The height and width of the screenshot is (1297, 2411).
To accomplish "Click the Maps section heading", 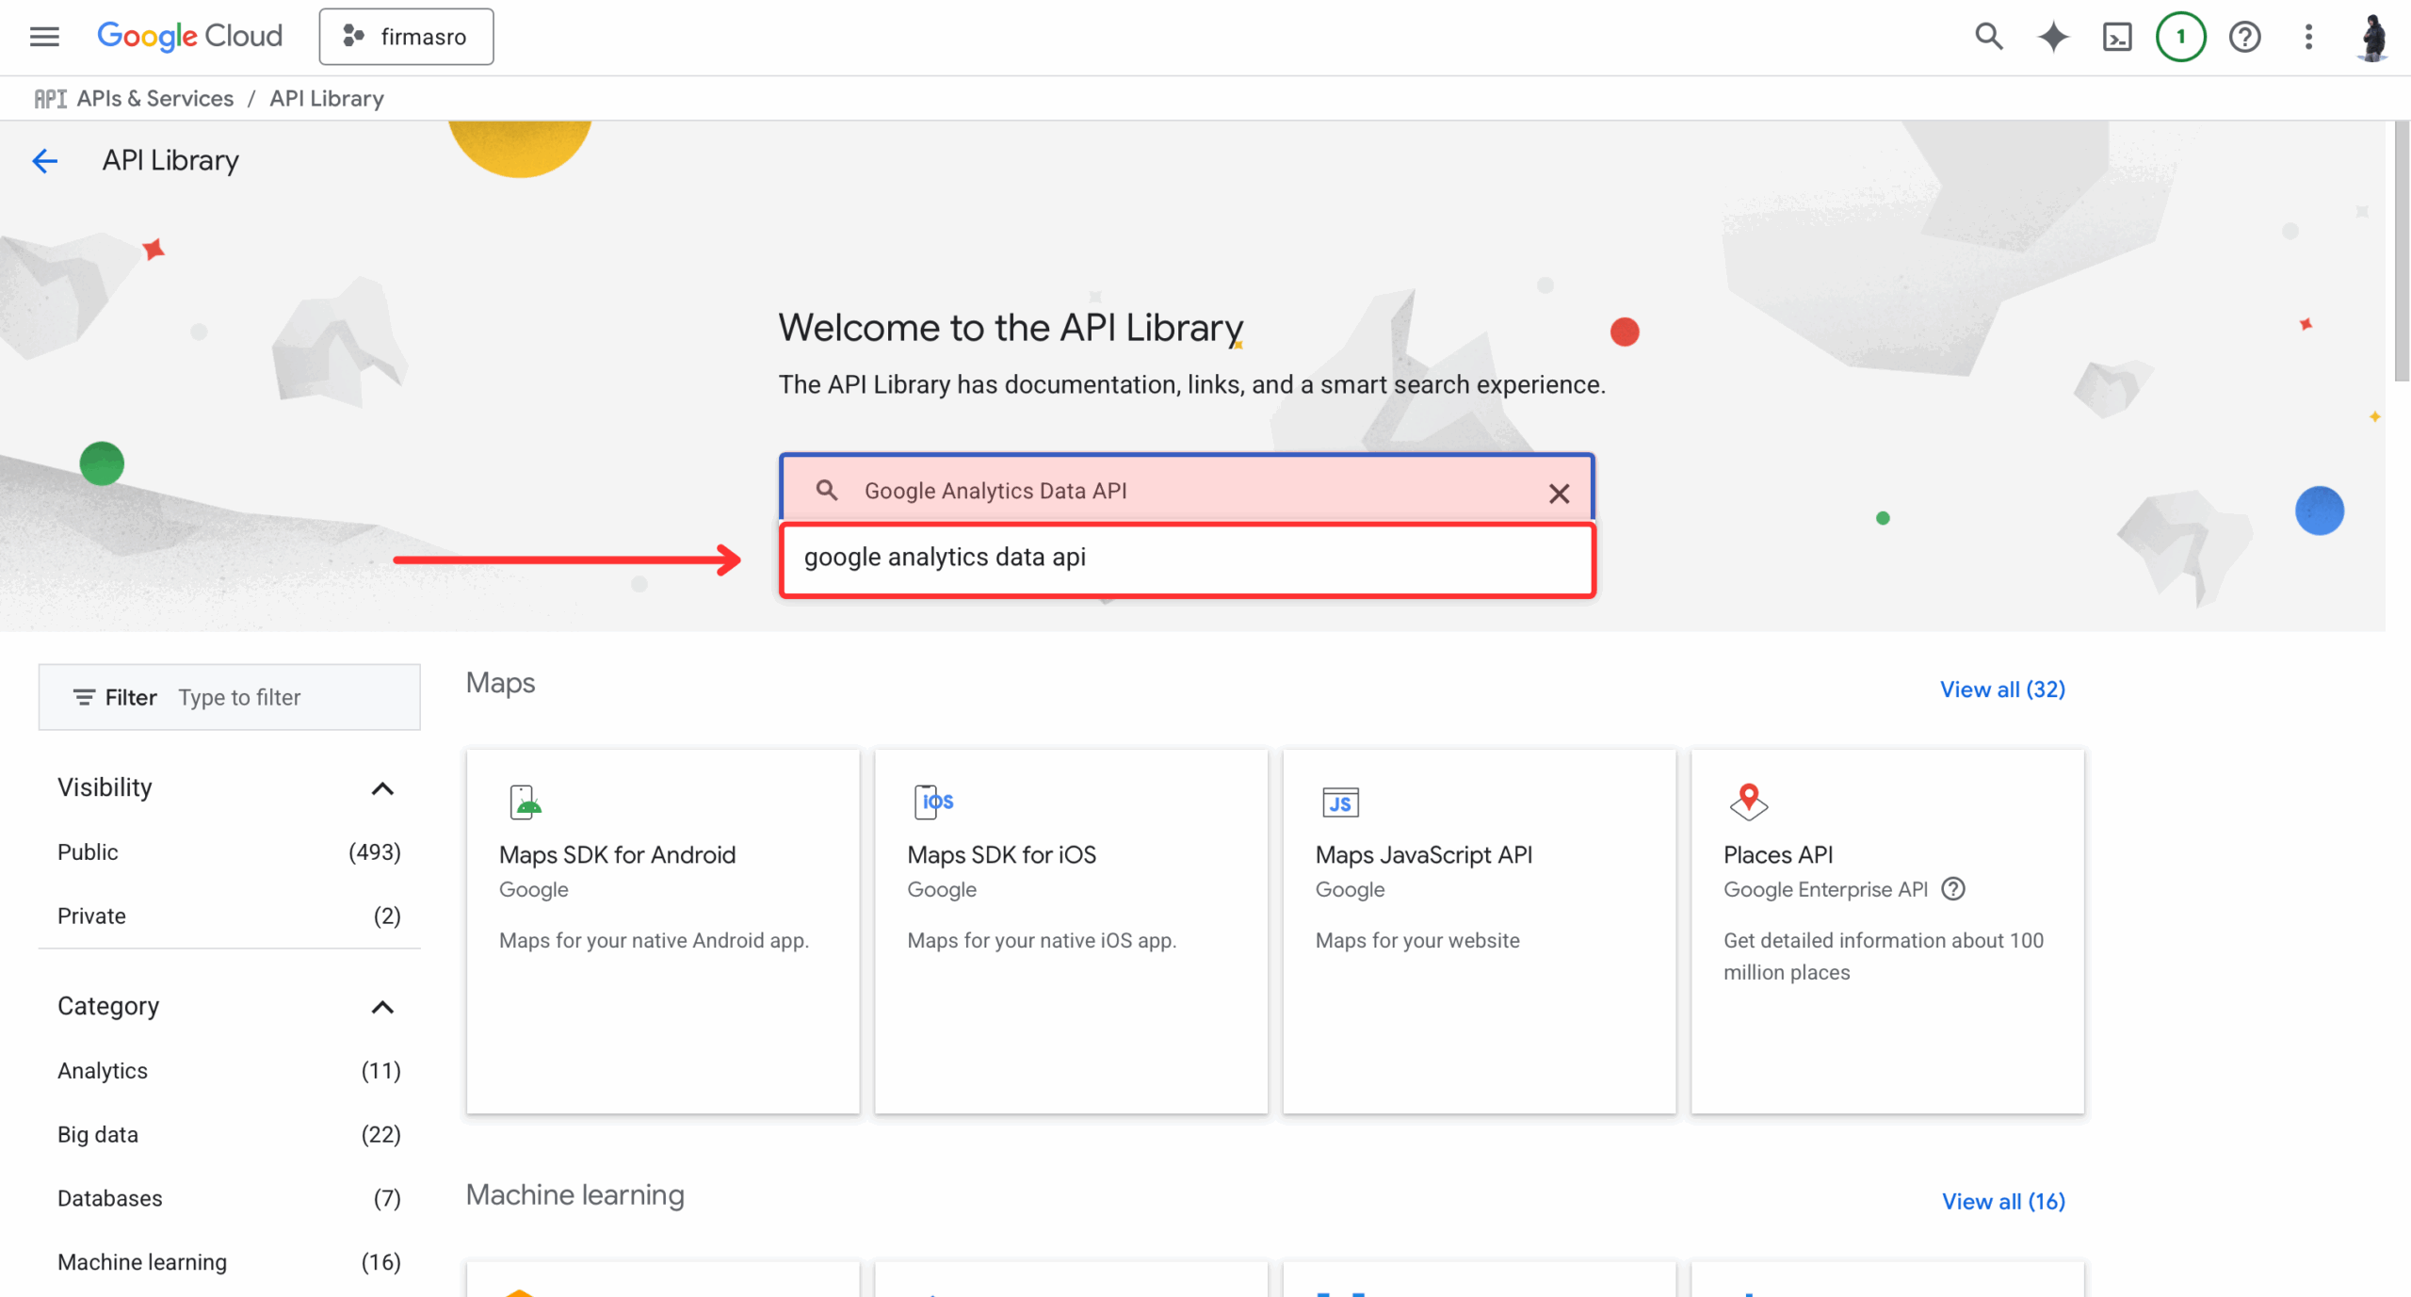I will coord(500,683).
